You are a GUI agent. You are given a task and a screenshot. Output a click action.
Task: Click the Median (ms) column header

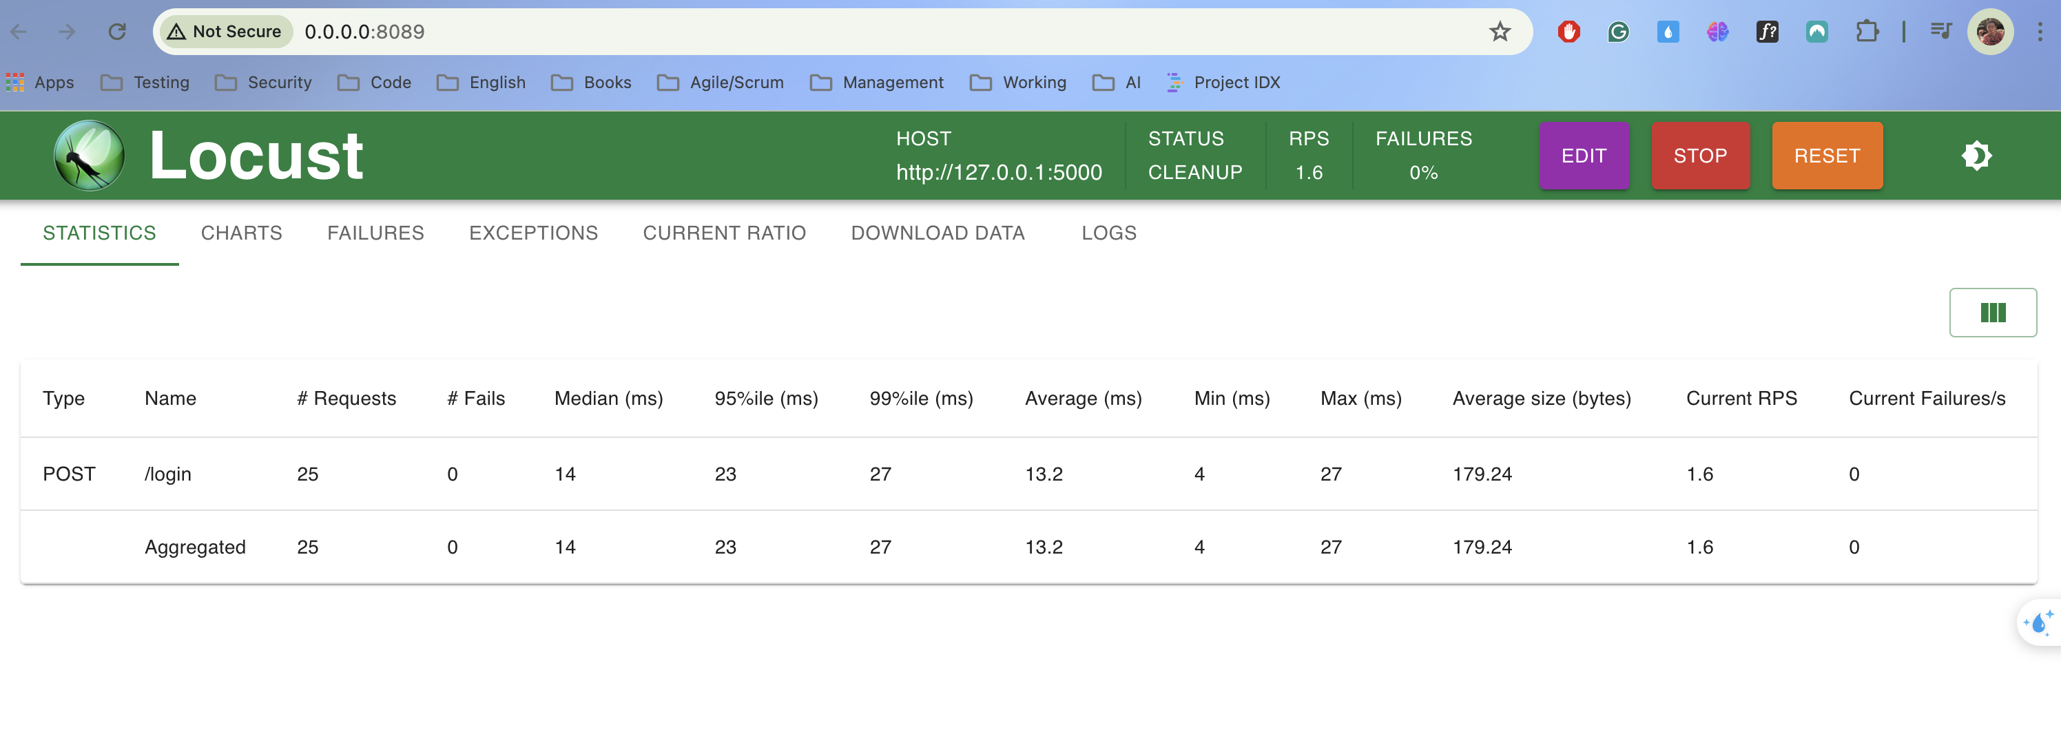608,399
